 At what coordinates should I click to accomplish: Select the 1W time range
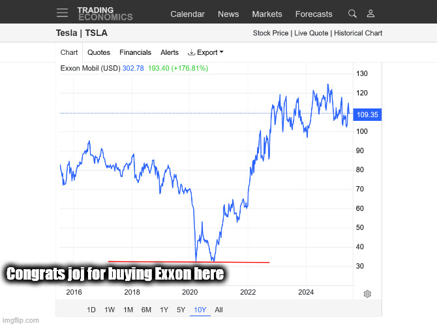tap(110, 310)
